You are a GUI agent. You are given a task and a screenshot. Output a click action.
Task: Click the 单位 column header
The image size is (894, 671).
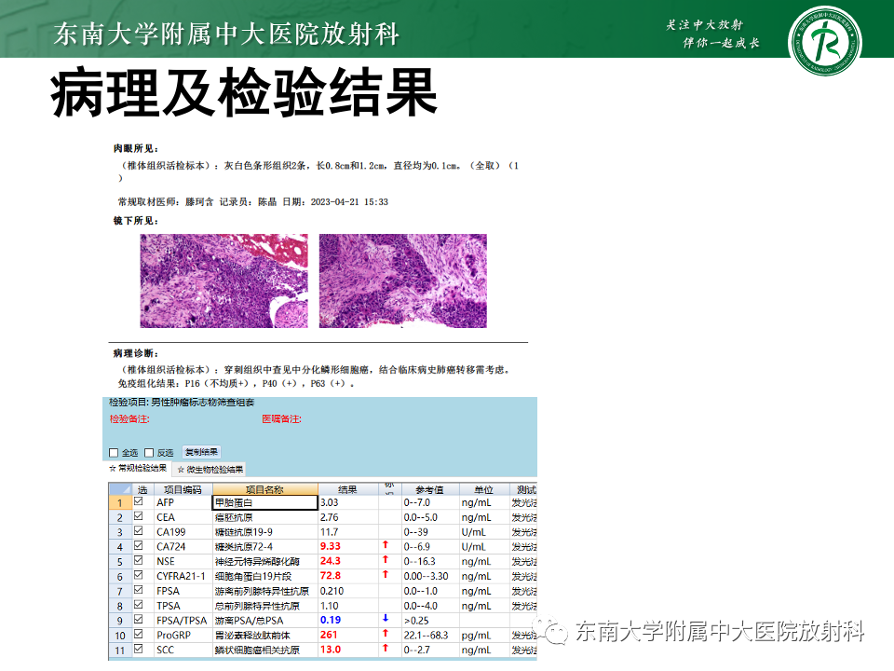[484, 489]
